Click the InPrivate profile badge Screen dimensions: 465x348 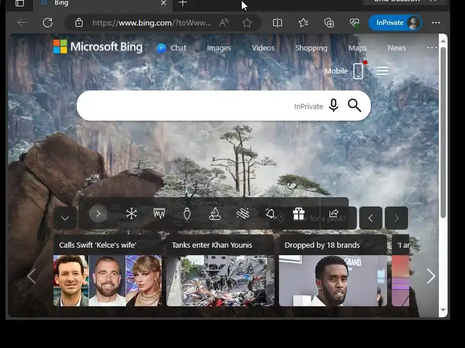pyautogui.click(x=395, y=23)
